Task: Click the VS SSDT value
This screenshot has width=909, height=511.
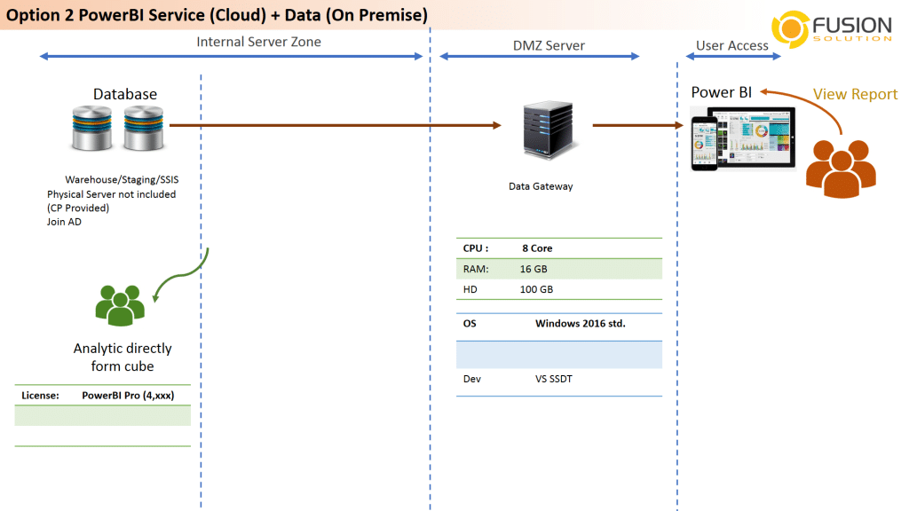Action: (554, 379)
